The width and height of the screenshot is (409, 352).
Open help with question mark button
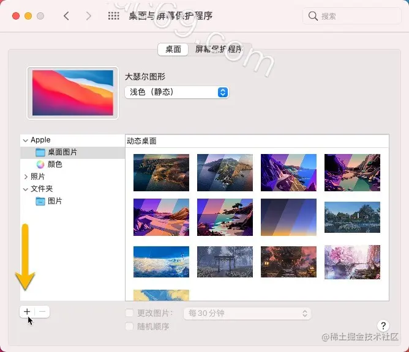pos(383,326)
